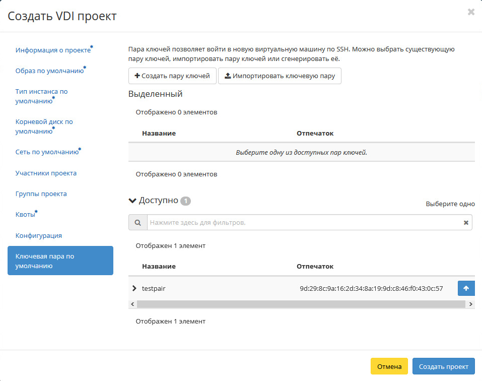Clear the filter field with x icon
Viewport: 482px width, 381px height.
coord(466,222)
